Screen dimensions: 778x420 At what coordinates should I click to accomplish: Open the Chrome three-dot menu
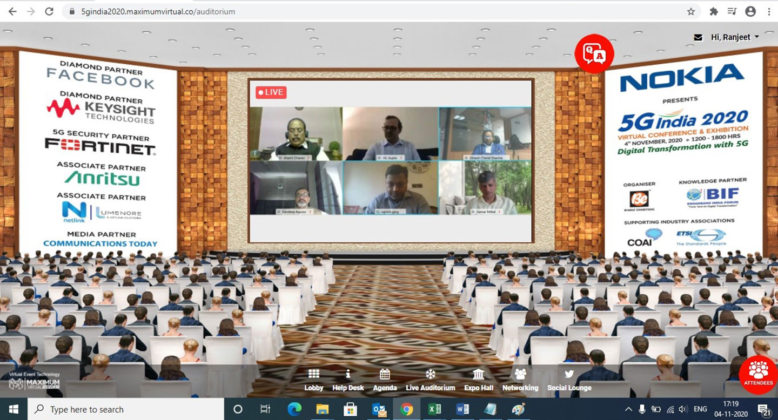(x=769, y=11)
